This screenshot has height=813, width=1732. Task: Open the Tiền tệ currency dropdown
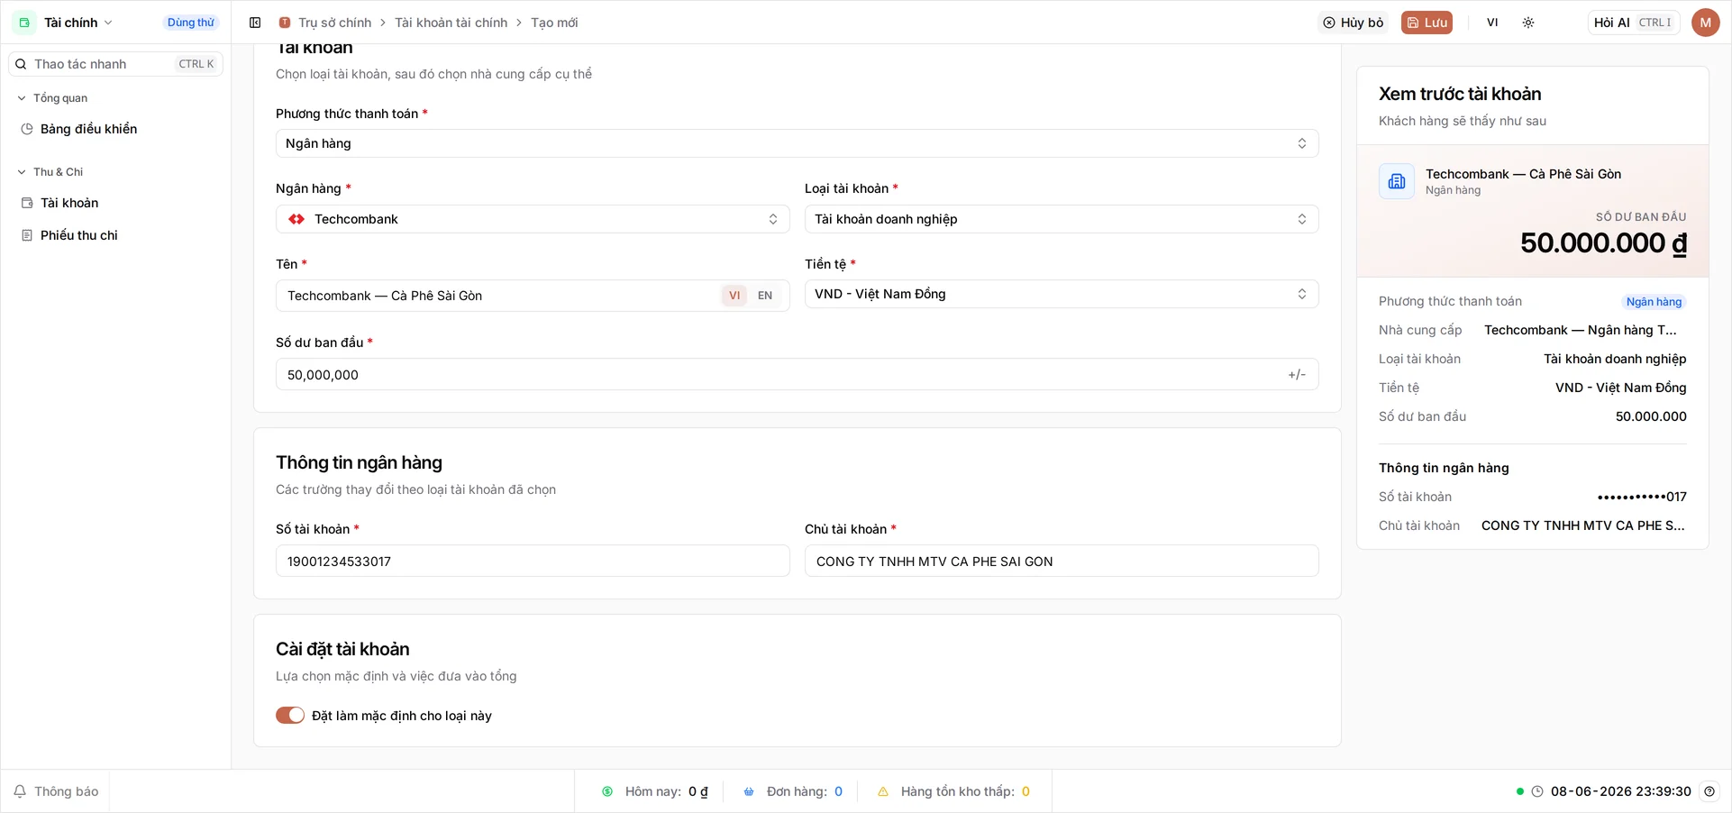(x=1062, y=294)
